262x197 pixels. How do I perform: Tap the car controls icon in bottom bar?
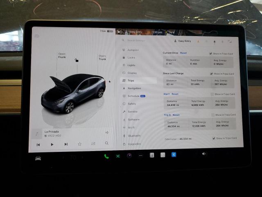(x=38, y=158)
